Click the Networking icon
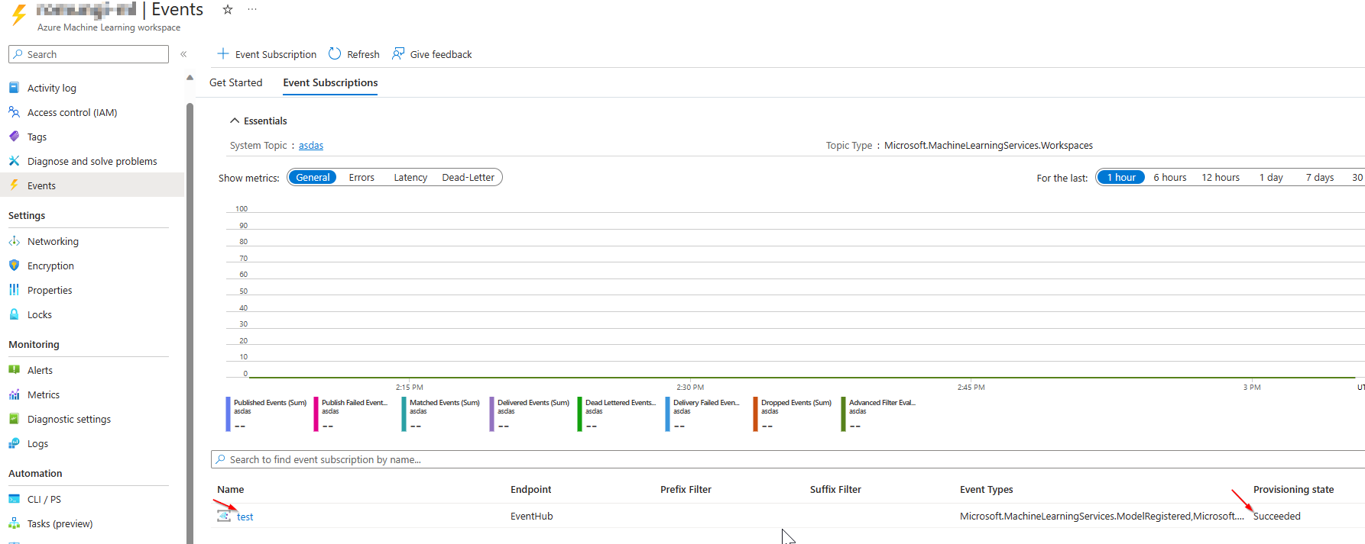The image size is (1365, 544). (x=14, y=241)
